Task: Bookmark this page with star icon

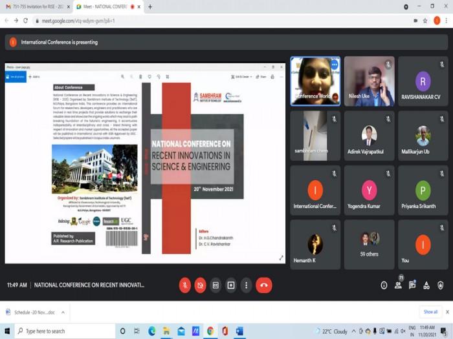Action: (425, 21)
